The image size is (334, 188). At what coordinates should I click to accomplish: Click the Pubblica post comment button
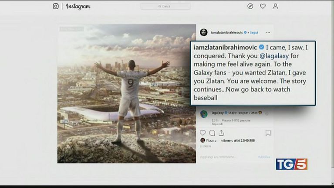tap(264, 157)
